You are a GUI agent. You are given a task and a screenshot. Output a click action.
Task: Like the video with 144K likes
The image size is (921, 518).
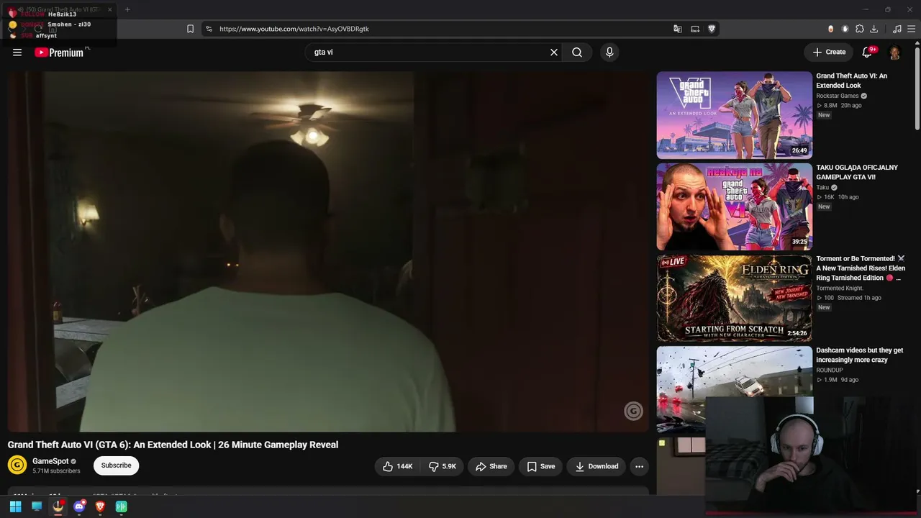(x=397, y=466)
